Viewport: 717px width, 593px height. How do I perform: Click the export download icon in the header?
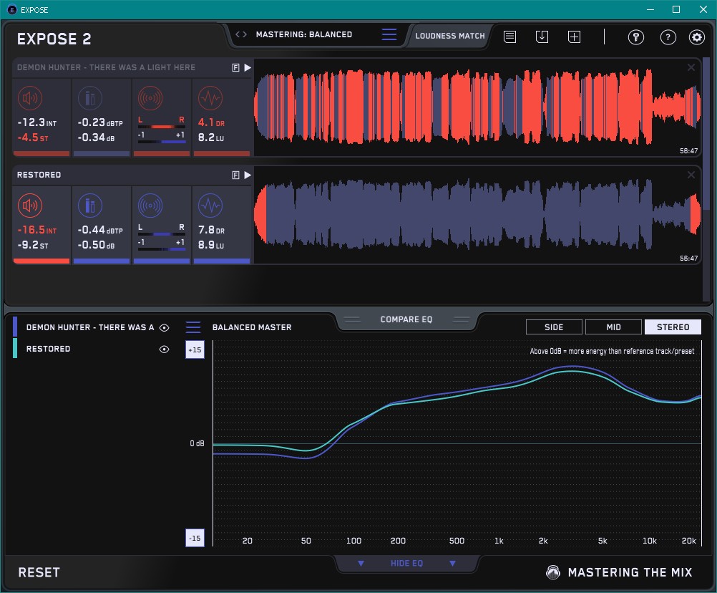542,37
